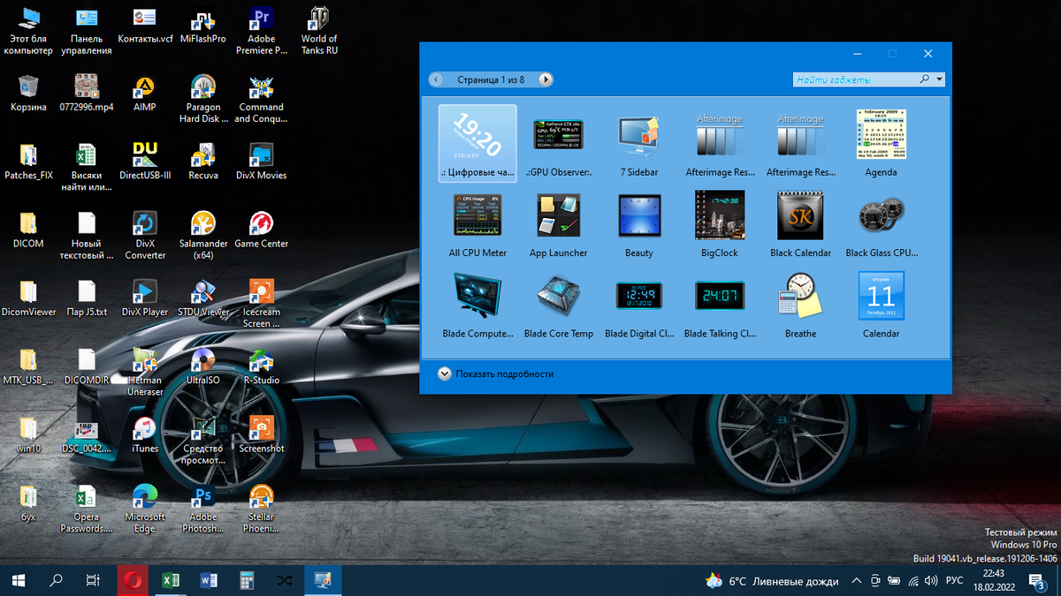1061x596 pixels.
Task: Open Этот компьютер on the desktop
Action: coord(28,31)
